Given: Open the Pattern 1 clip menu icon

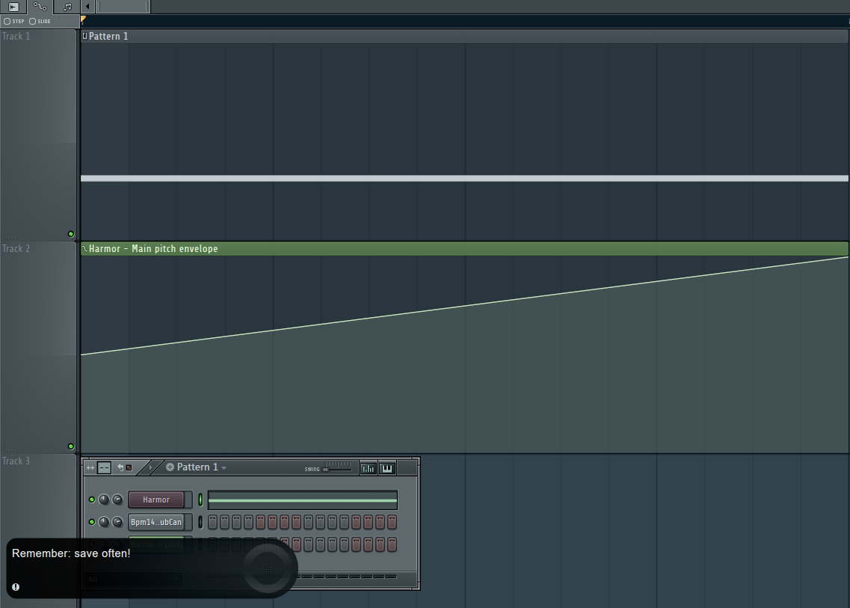Looking at the screenshot, I should pyautogui.click(x=84, y=37).
